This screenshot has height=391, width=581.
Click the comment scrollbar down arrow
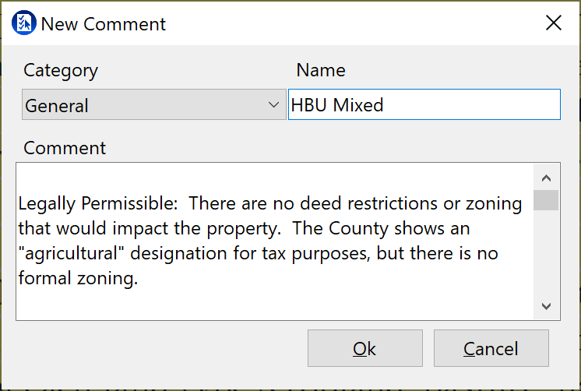coord(546,306)
